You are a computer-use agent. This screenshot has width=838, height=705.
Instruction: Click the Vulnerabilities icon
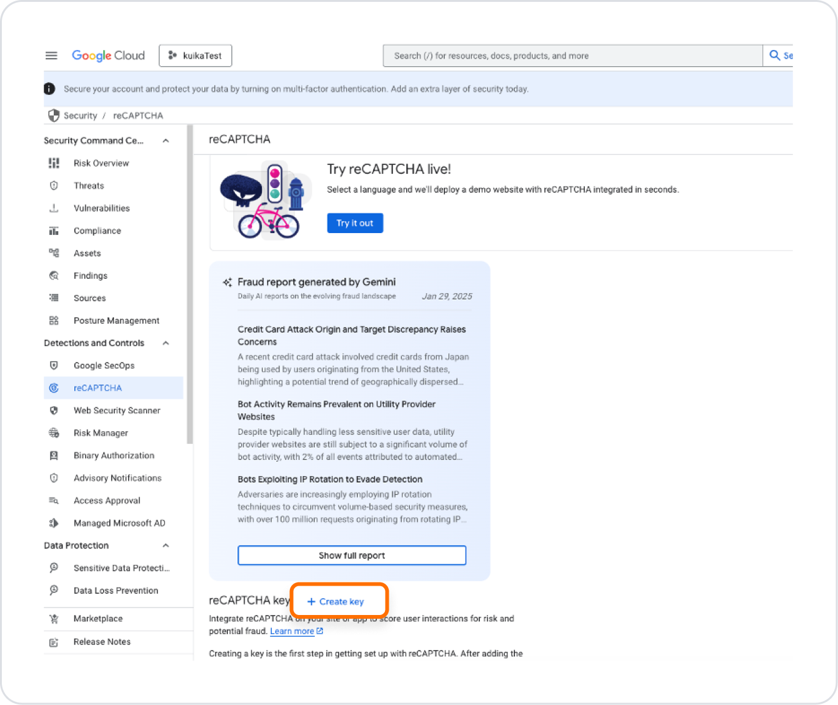(54, 208)
